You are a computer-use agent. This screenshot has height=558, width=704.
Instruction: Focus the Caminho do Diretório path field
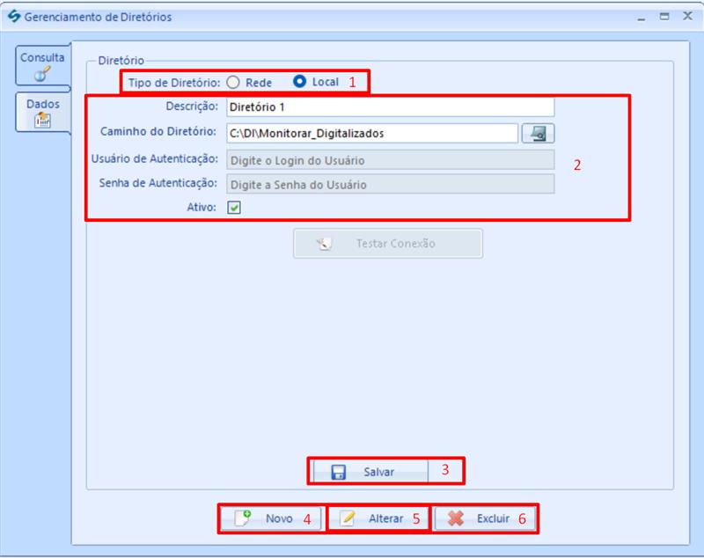coord(370,133)
